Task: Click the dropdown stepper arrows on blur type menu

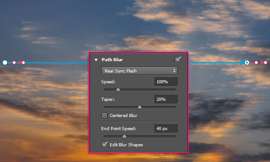Action: 174,71
